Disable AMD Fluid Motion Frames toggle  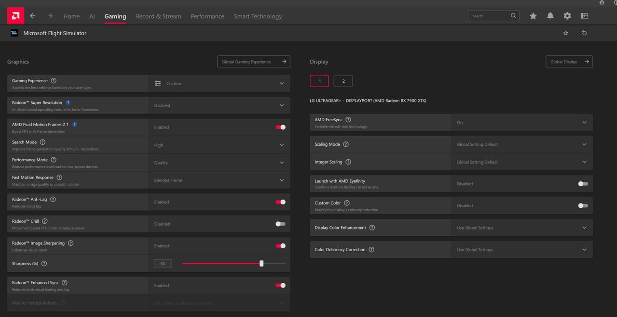coord(280,127)
